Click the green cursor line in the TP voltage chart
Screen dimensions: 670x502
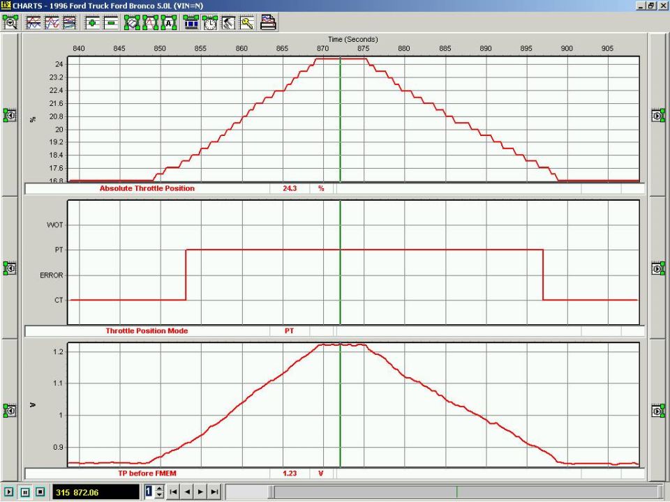[340, 406]
